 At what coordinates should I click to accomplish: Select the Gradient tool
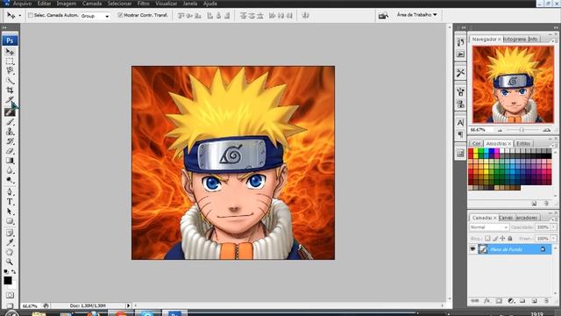(x=10, y=161)
